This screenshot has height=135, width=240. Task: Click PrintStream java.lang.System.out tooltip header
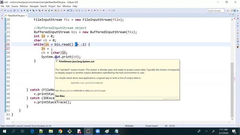76,61
